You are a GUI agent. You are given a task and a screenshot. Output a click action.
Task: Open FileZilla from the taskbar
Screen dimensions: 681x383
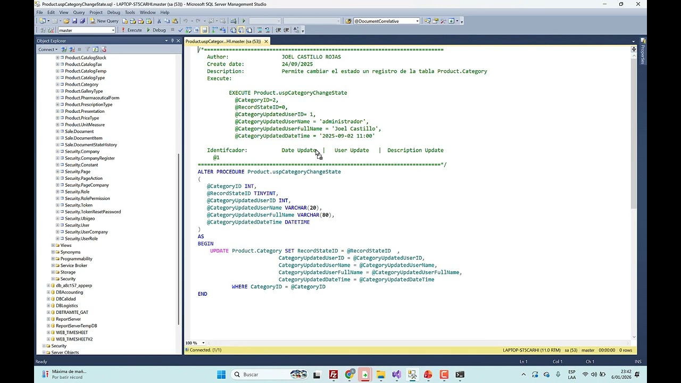point(334,374)
